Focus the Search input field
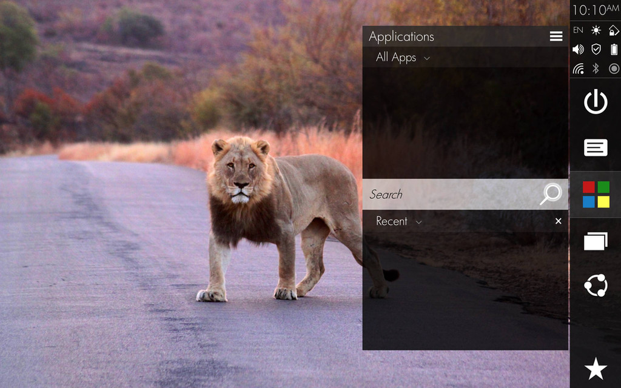Screen dimensions: 621x388 (x=465, y=194)
